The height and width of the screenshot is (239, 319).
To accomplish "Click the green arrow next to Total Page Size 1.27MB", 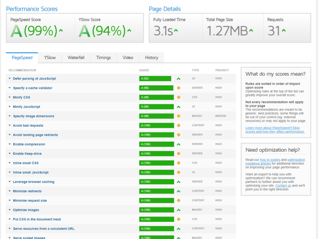I will [x=251, y=31].
